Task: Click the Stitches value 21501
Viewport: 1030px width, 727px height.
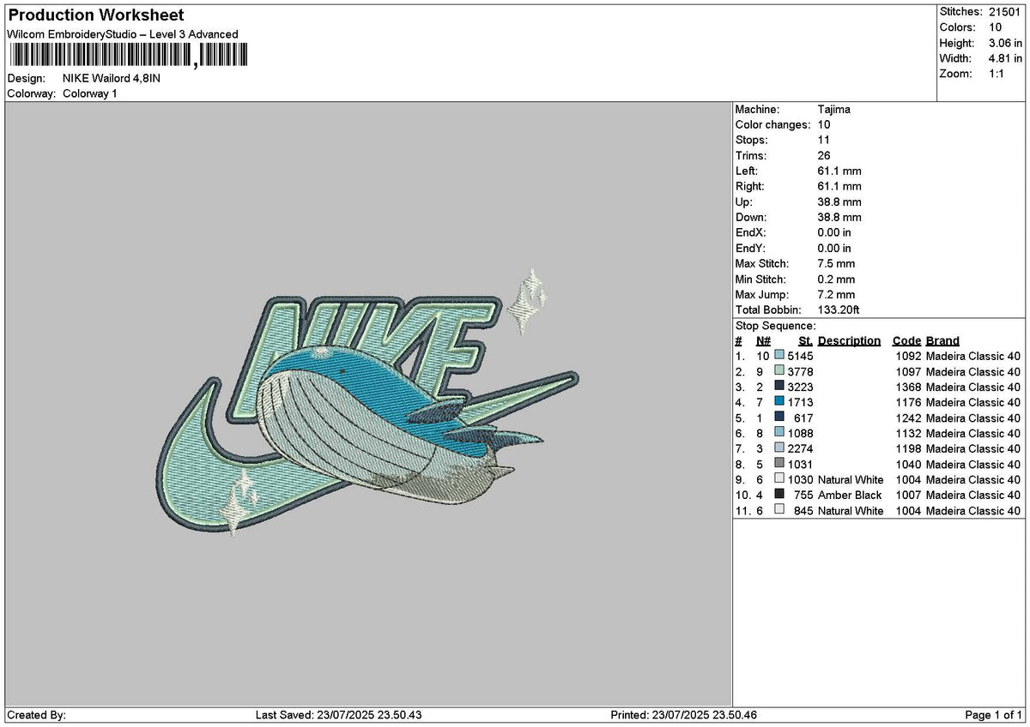Action: coord(1004,12)
